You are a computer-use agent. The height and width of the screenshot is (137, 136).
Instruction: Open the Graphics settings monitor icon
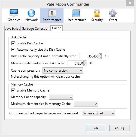pos(14,13)
